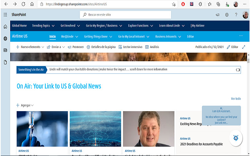Open site navigation overflow ellipsis
Screen dimensions: 250x156
pyautogui.click(x=241, y=35)
